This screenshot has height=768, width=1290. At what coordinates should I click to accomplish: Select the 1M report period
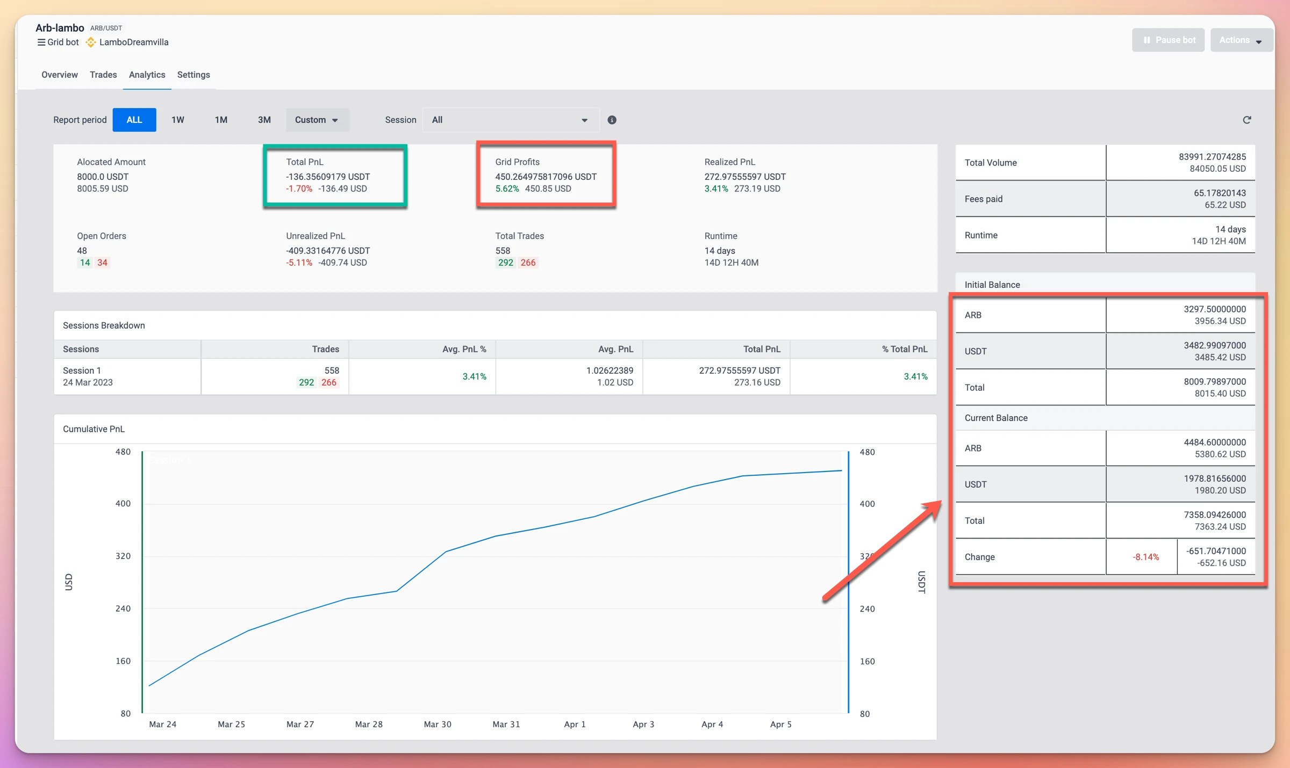pos(221,120)
